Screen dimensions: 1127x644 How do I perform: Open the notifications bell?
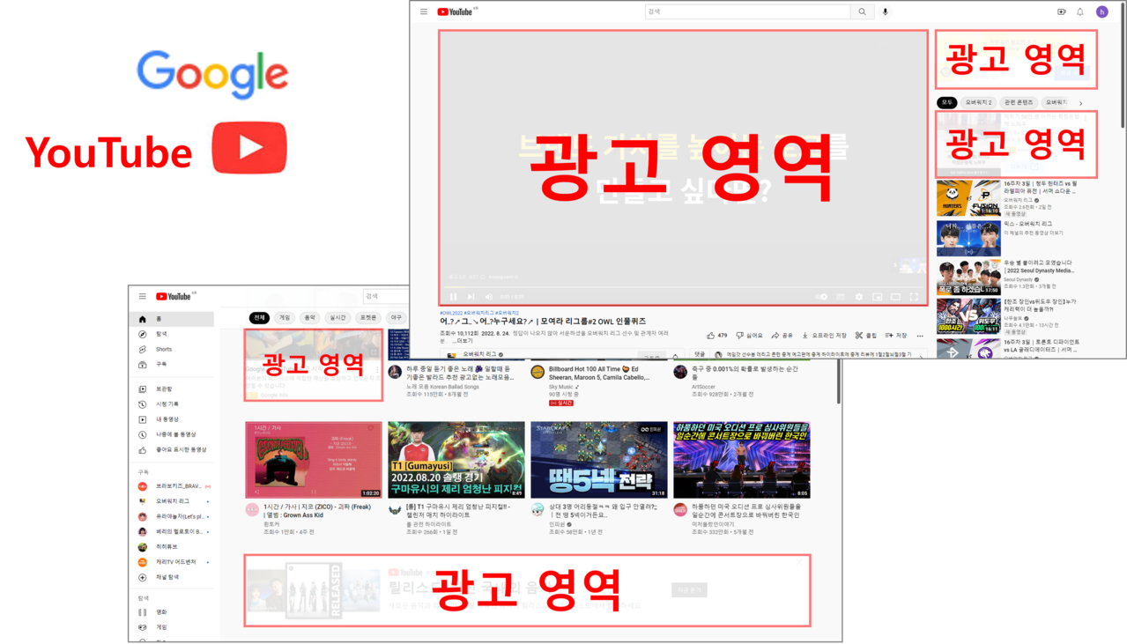pyautogui.click(x=1080, y=11)
